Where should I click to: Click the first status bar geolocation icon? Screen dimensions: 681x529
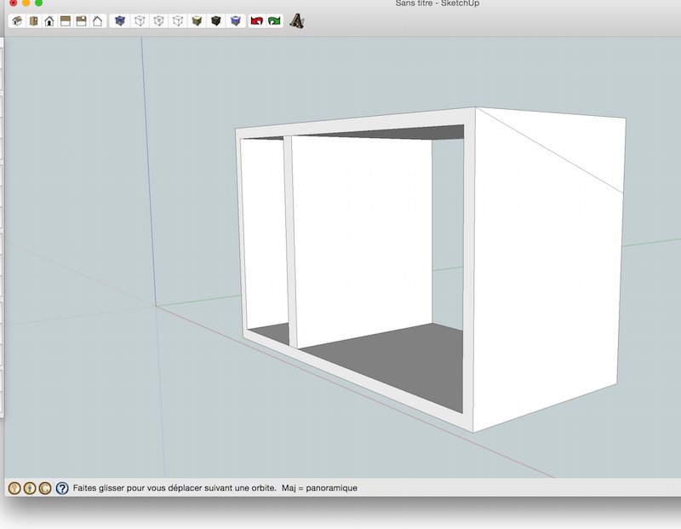14,488
